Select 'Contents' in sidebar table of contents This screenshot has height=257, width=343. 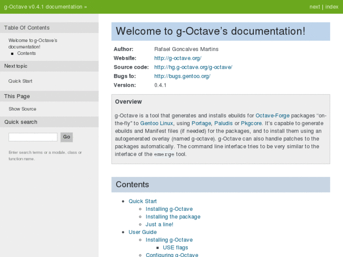click(26, 53)
